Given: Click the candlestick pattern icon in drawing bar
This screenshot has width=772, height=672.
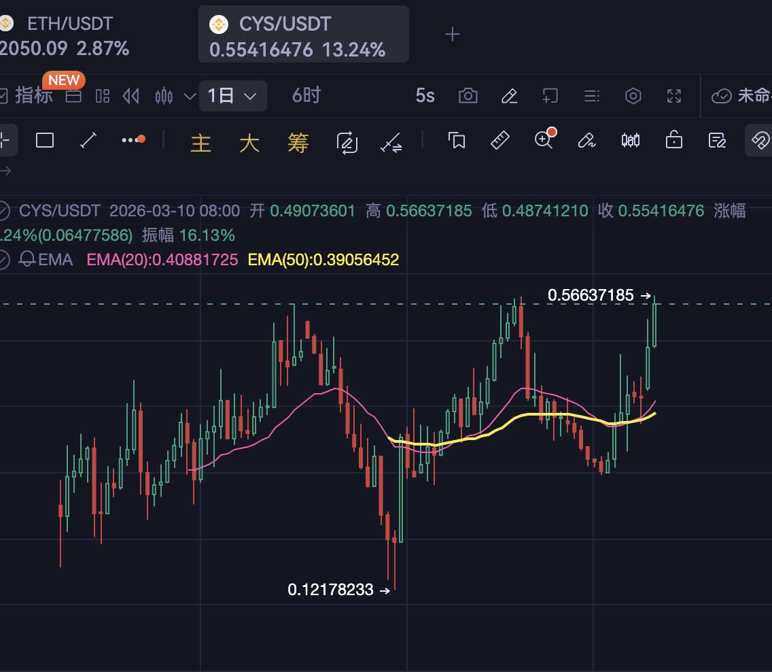Looking at the screenshot, I should point(630,140).
